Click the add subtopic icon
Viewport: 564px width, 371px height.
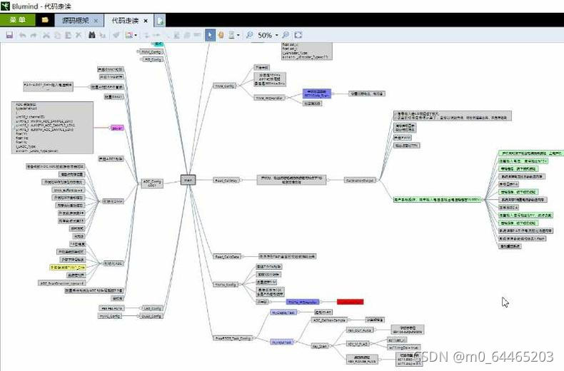tap(157, 35)
